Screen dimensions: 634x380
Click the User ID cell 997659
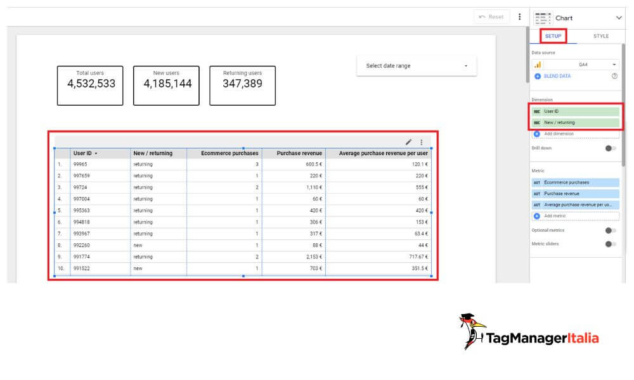82,176
